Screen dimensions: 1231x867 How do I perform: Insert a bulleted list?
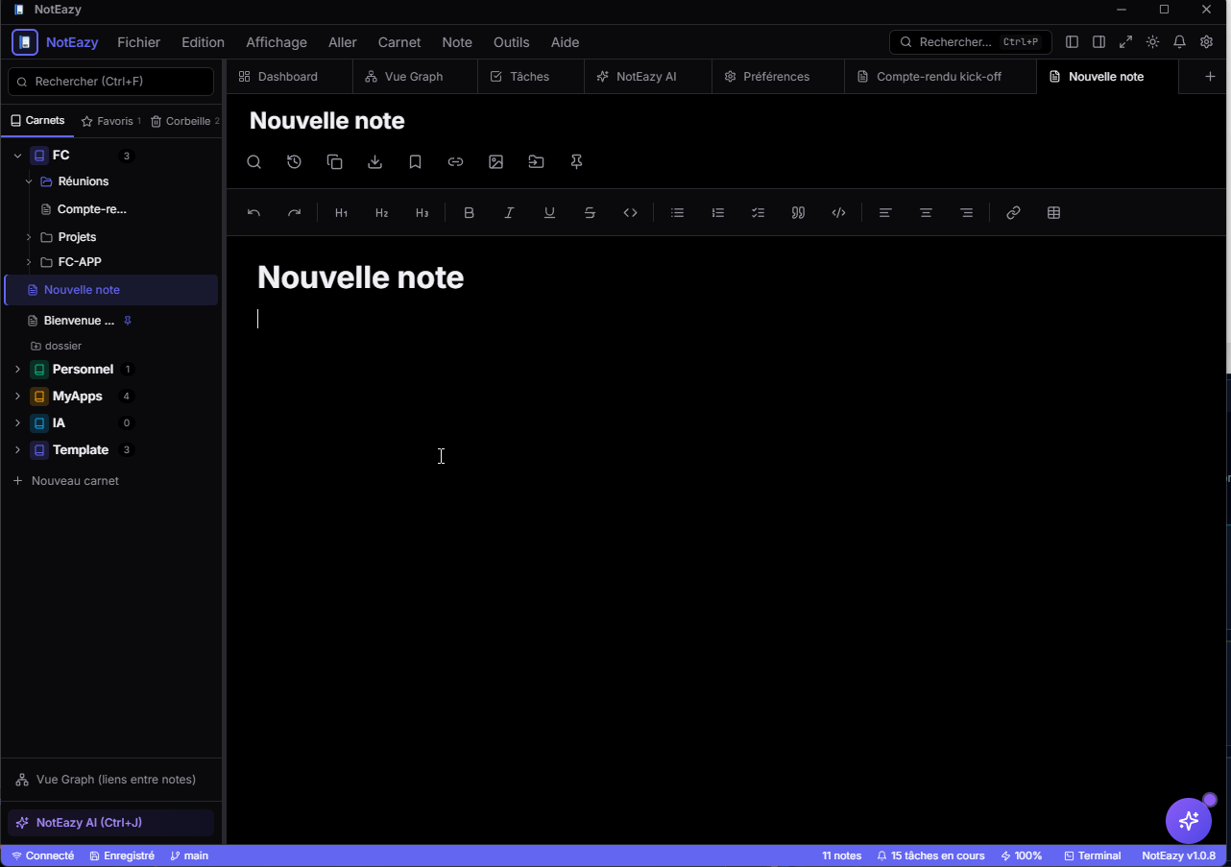(677, 213)
